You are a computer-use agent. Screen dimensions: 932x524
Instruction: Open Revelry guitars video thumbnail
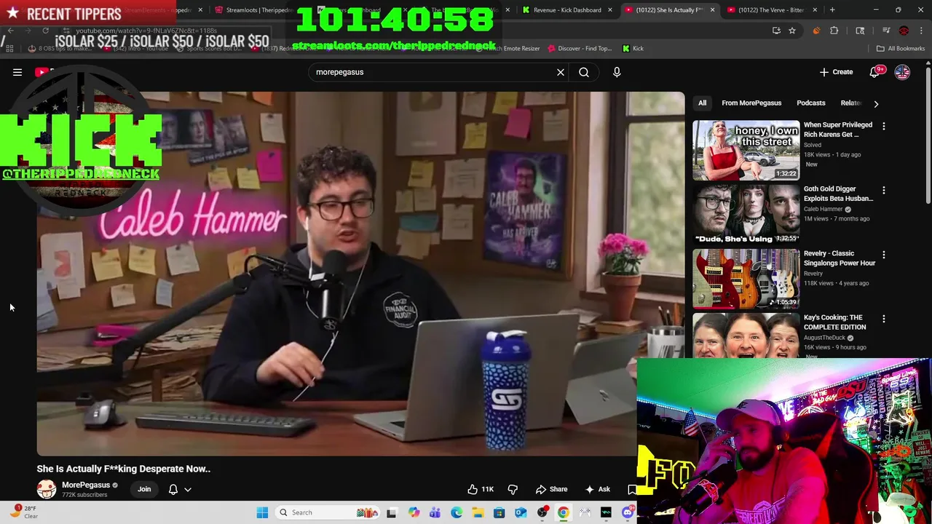point(746,278)
